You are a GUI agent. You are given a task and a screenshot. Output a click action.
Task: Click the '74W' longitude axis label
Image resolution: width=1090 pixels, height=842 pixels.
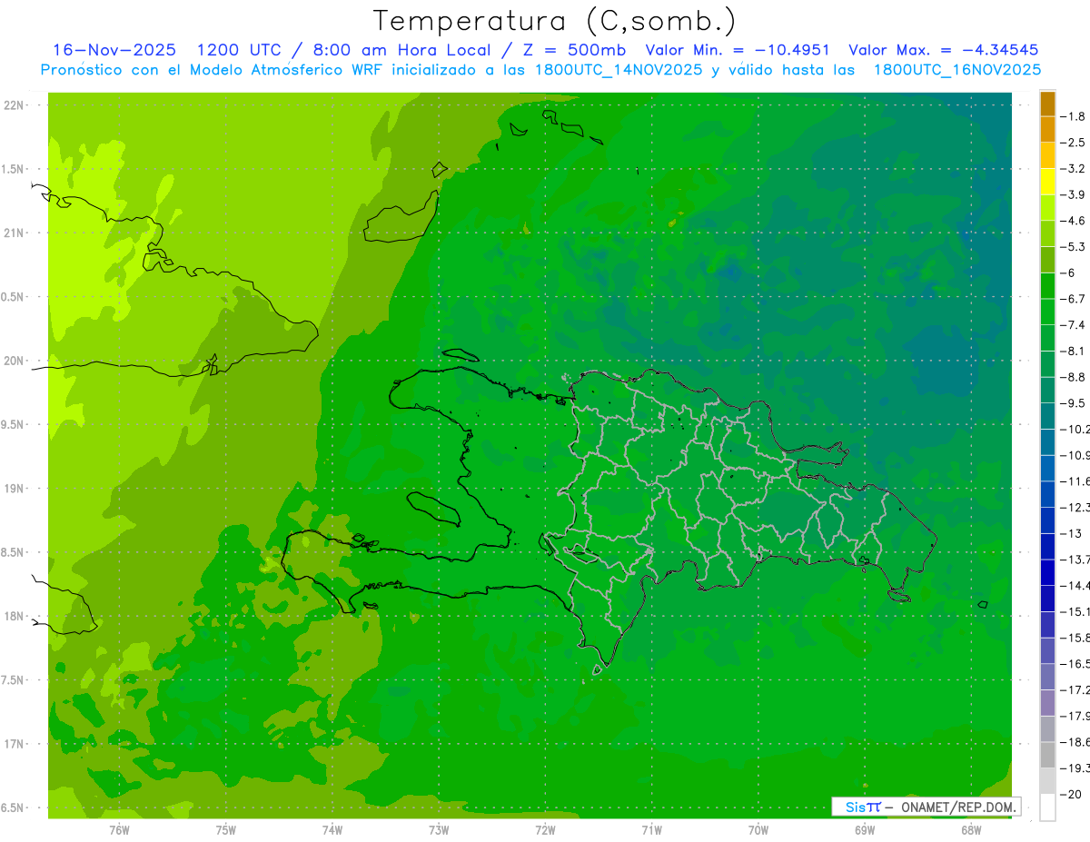332,830
